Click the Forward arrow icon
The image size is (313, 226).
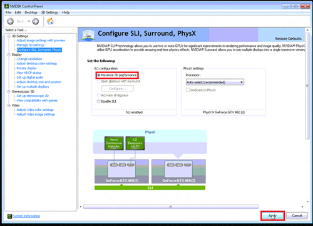[36, 21]
